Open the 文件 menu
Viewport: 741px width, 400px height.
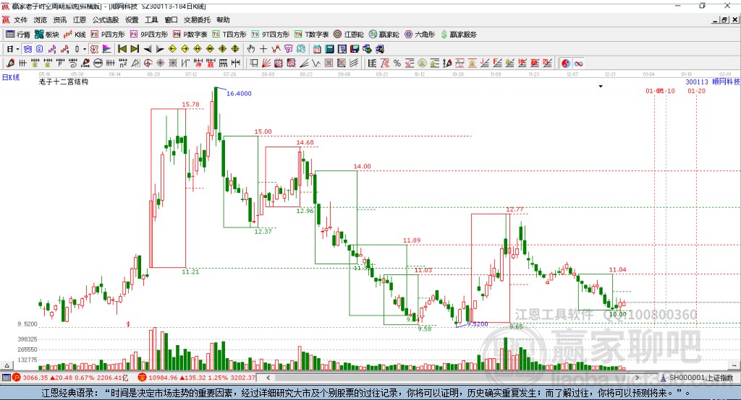(x=20, y=19)
